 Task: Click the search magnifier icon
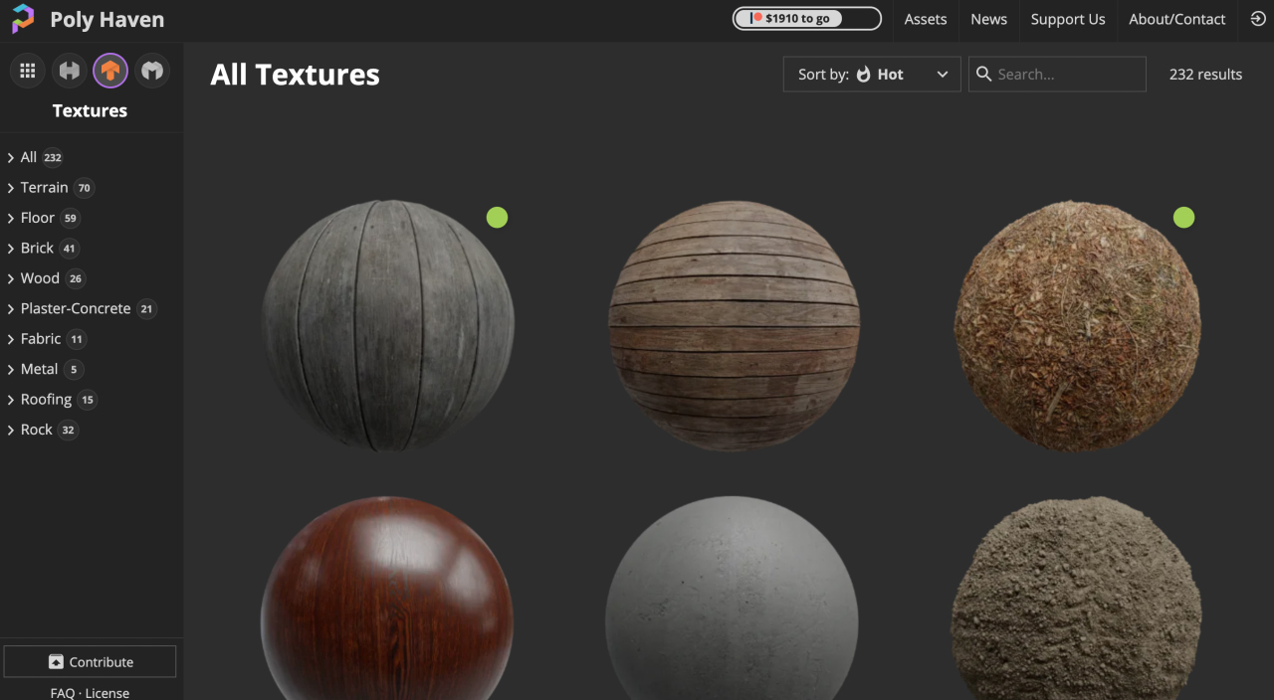click(x=983, y=74)
